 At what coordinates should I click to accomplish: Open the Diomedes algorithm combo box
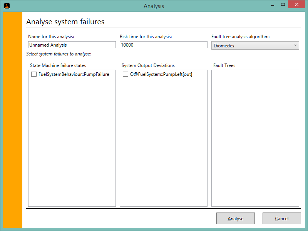255,45
